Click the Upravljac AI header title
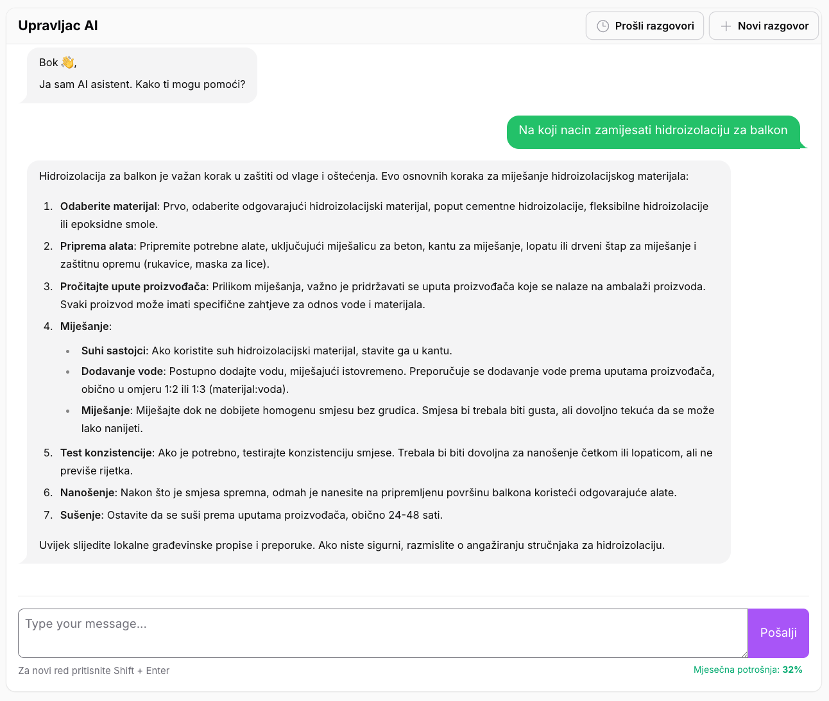The height and width of the screenshot is (701, 829). tap(58, 26)
